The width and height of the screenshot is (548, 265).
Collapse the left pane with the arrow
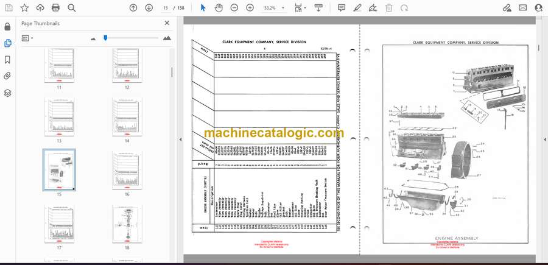(180, 140)
